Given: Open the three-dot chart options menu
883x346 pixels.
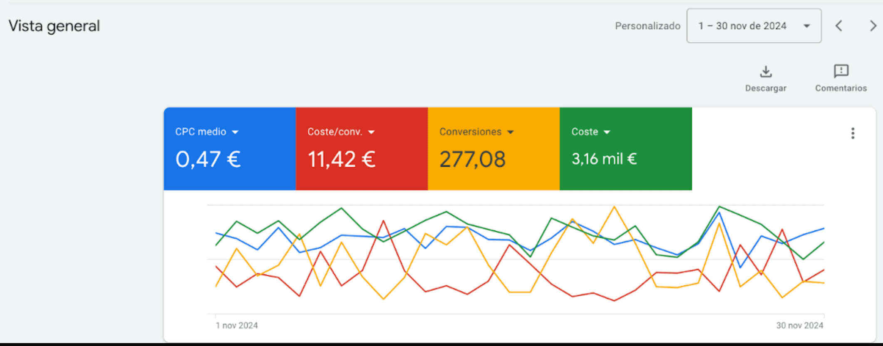Looking at the screenshot, I should [853, 133].
